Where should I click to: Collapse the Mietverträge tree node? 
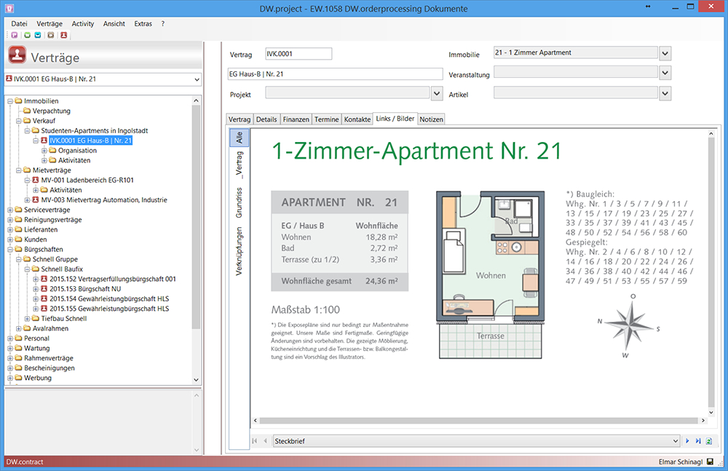point(19,170)
